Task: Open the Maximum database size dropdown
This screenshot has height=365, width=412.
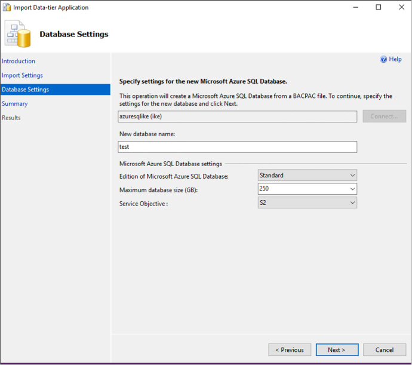Action: pyautogui.click(x=307, y=189)
